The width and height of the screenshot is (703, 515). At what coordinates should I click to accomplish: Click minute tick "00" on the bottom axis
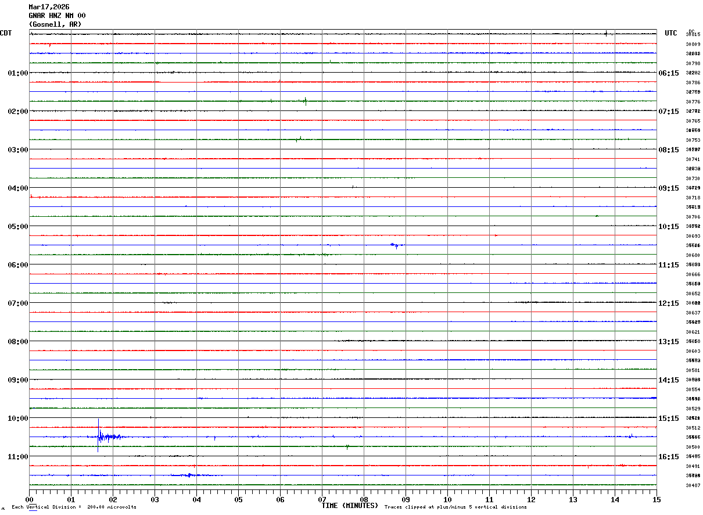point(30,499)
